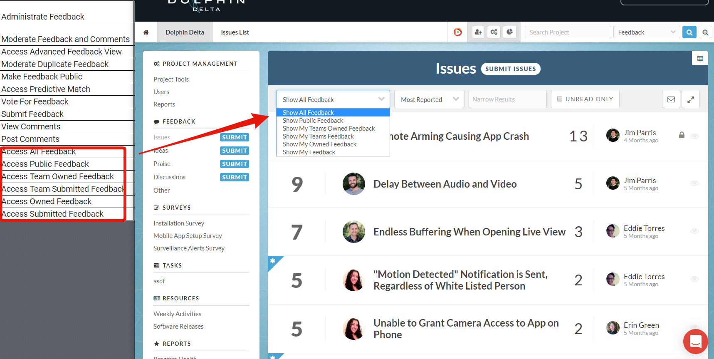The width and height of the screenshot is (714, 359).
Task: Open Praise feedback link
Action: tap(162, 163)
